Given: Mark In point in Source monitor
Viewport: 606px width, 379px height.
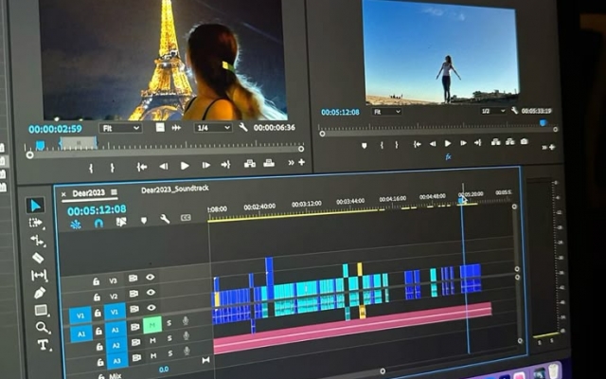Looking at the screenshot, I should [91, 168].
